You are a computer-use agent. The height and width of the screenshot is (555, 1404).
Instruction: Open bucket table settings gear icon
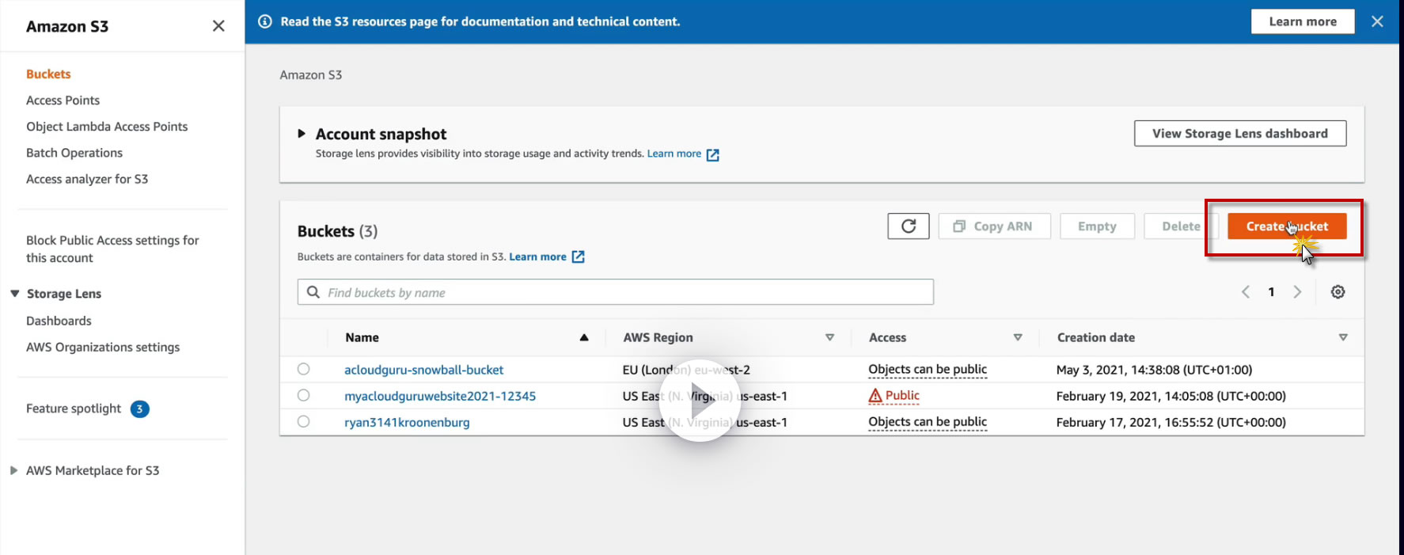click(x=1338, y=292)
